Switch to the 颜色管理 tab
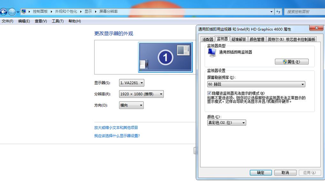325x181 pixels. (x=257, y=39)
